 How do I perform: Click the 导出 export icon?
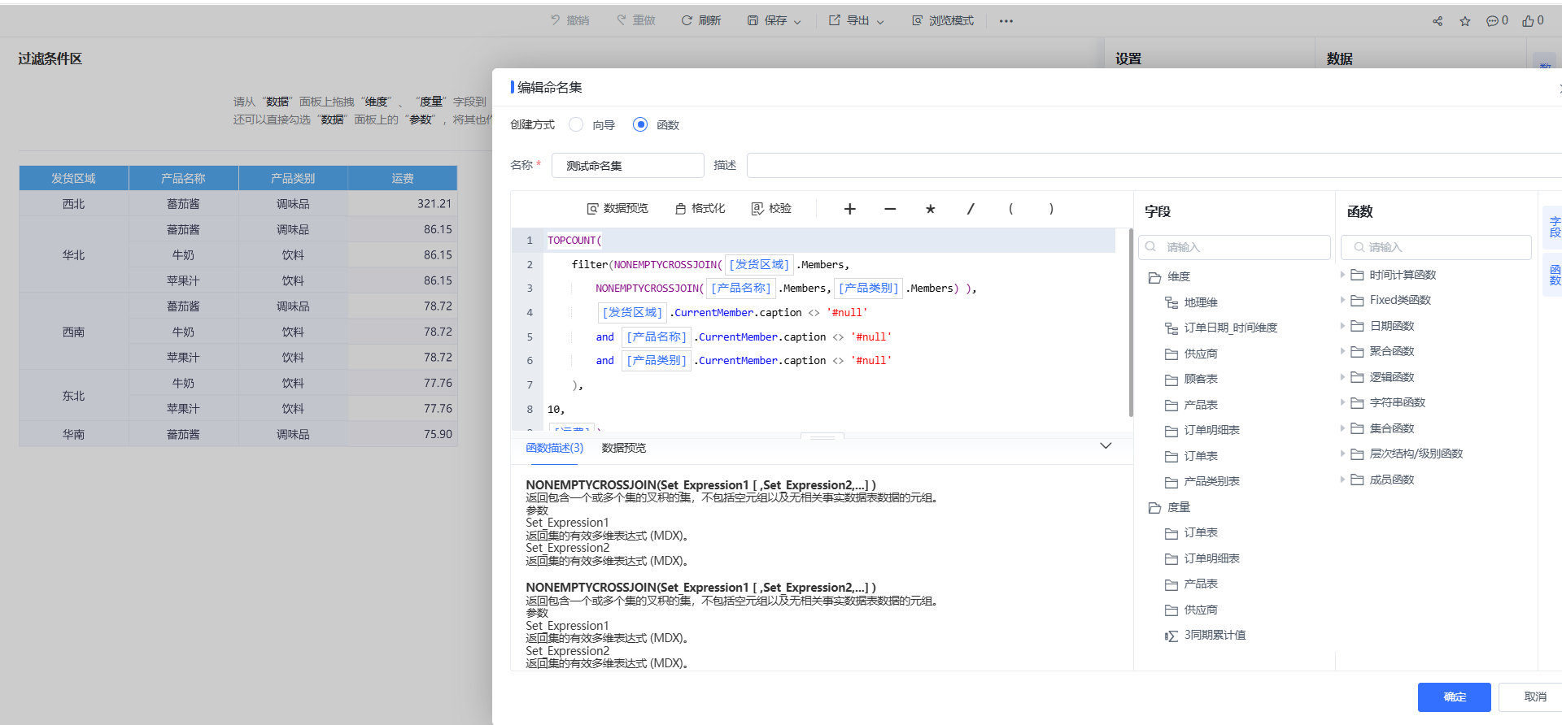tap(835, 20)
